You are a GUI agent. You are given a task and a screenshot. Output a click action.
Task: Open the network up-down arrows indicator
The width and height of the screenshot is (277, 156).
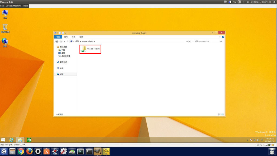(x=235, y=2)
